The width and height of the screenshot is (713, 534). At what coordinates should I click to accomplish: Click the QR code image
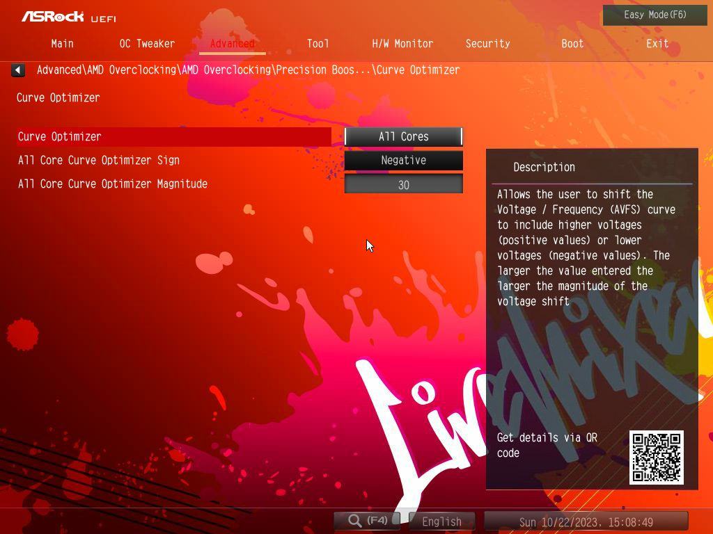(656, 458)
